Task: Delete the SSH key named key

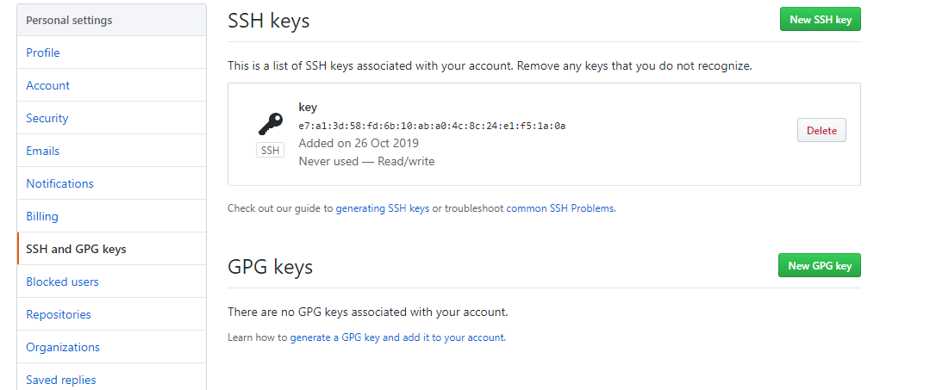Action: (821, 131)
